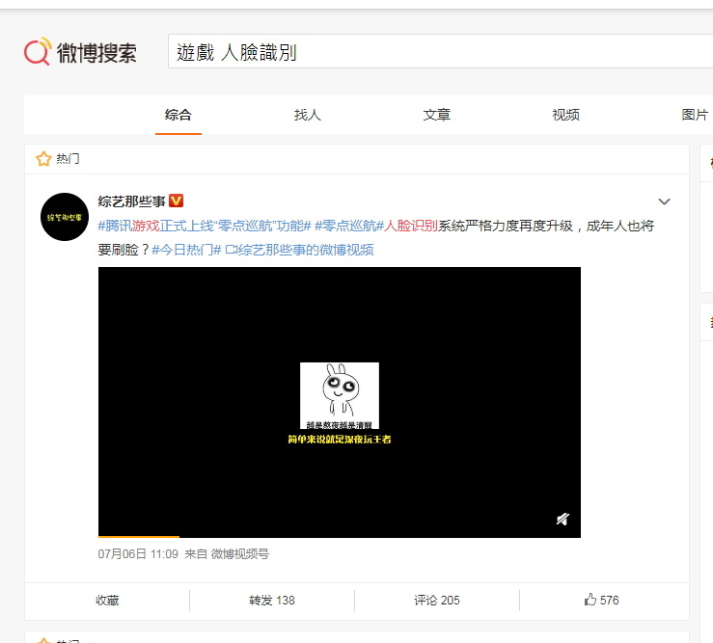The image size is (713, 643).
Task: Switch to the 找人 tab
Action: (308, 115)
